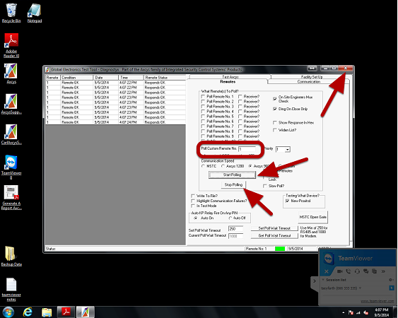
Task: Open TeamViewer panel chat bubbles icon
Action: (365, 271)
